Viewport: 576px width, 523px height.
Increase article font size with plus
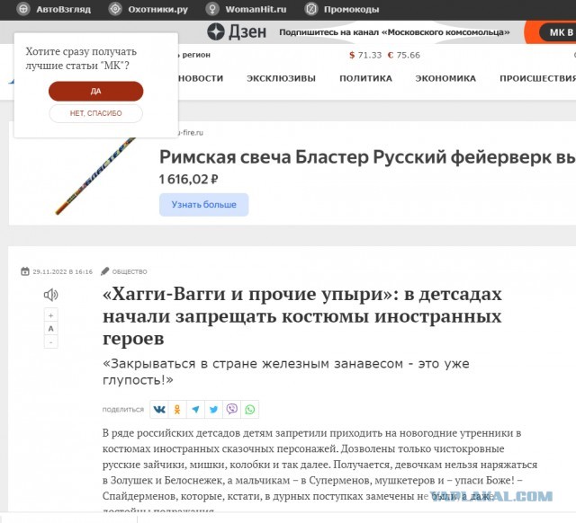[51, 315]
